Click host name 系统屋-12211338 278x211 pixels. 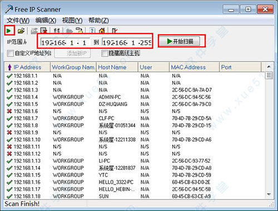pyautogui.click(x=117, y=139)
